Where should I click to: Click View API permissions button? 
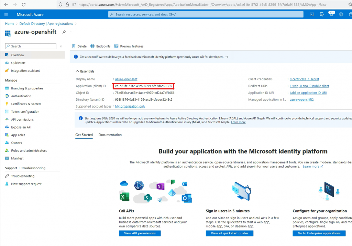[x=140, y=233]
